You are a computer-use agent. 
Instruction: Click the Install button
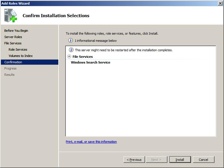pyautogui.click(x=180, y=160)
